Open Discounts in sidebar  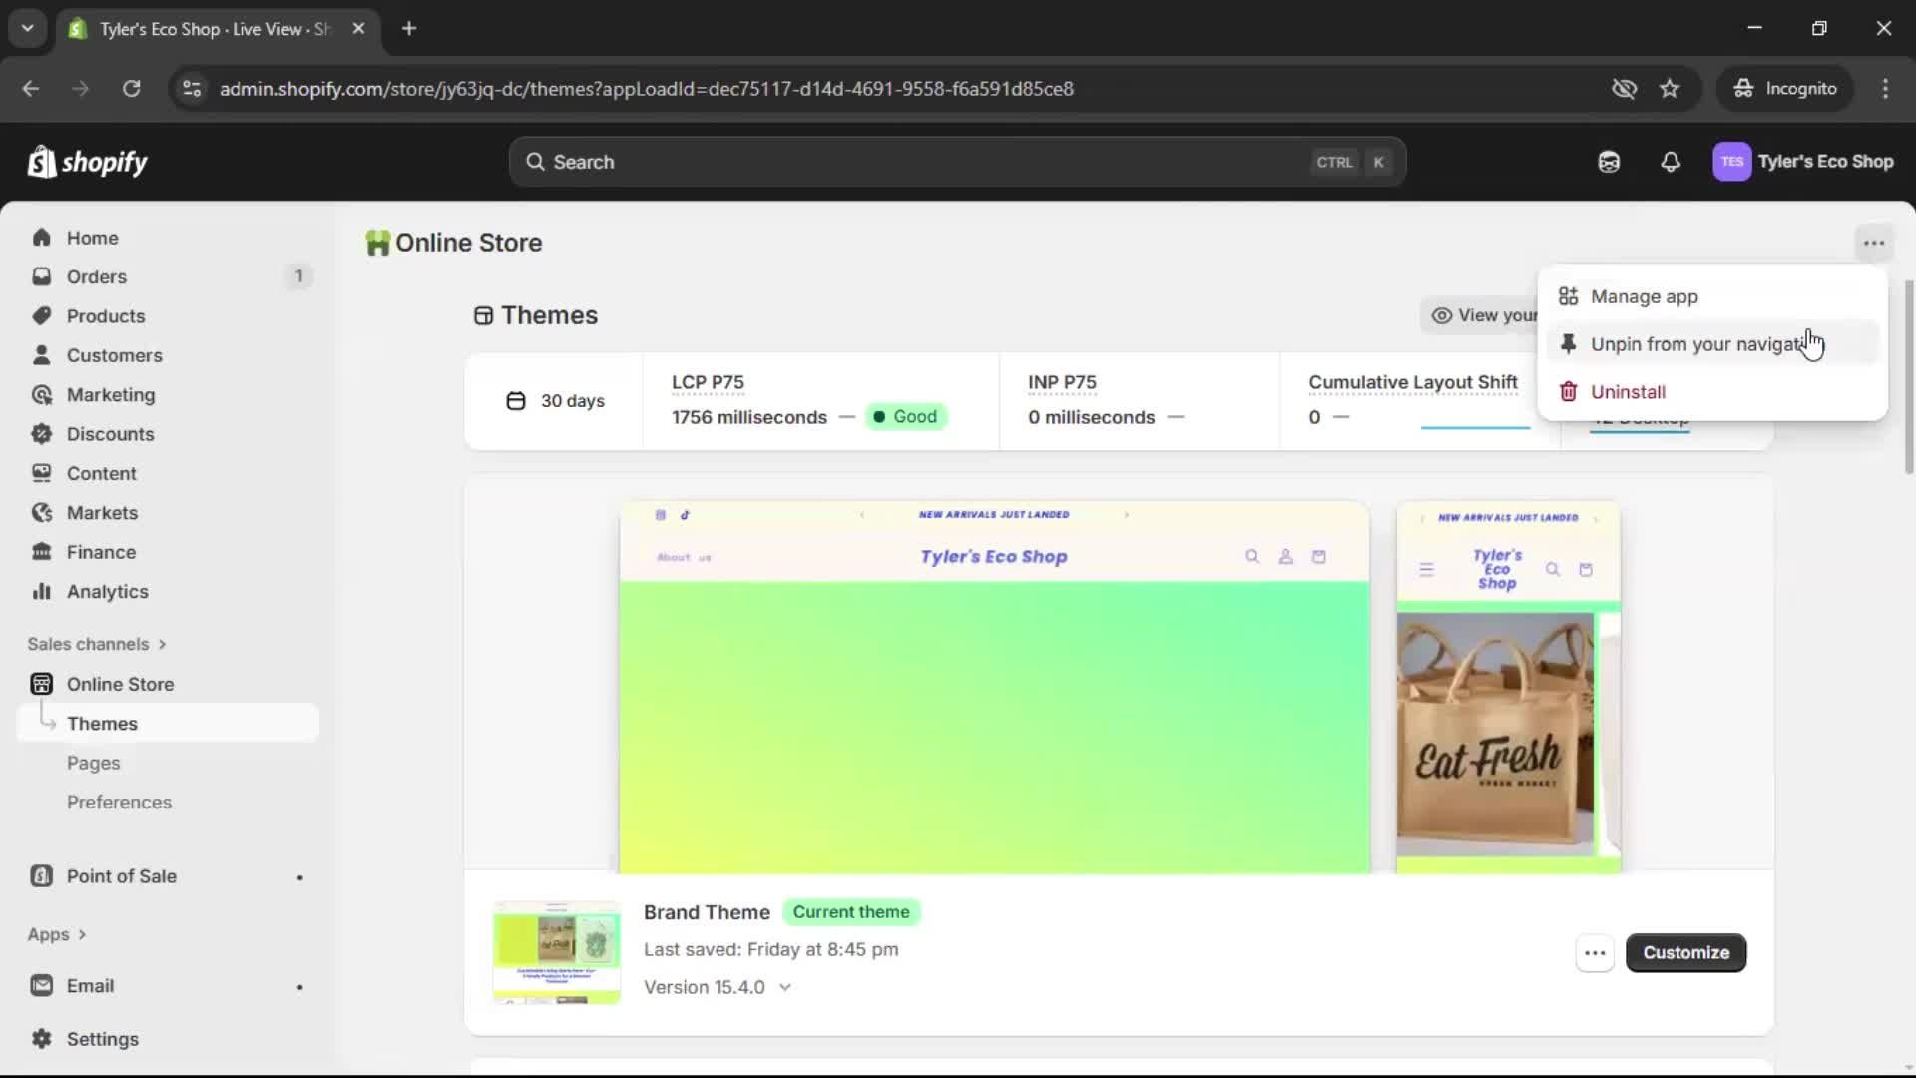110,434
